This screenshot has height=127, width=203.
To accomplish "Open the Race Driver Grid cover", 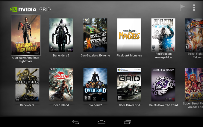I will pyautogui.click(x=129, y=85).
